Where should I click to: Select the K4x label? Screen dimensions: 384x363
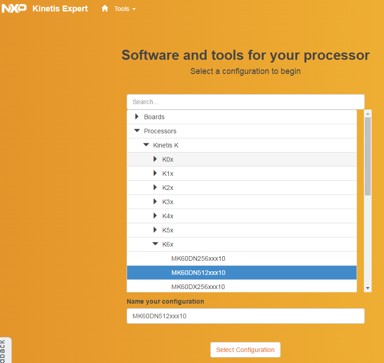click(168, 216)
